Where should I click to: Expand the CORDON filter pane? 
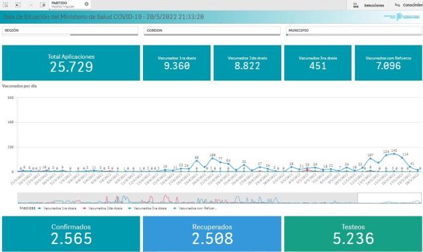(x=212, y=30)
